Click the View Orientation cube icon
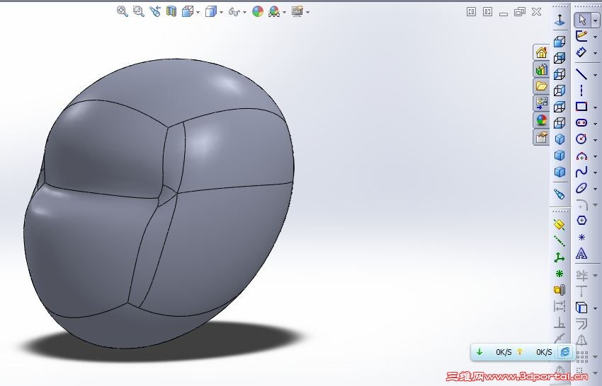Image resolution: width=602 pixels, height=386 pixels. tap(188, 11)
